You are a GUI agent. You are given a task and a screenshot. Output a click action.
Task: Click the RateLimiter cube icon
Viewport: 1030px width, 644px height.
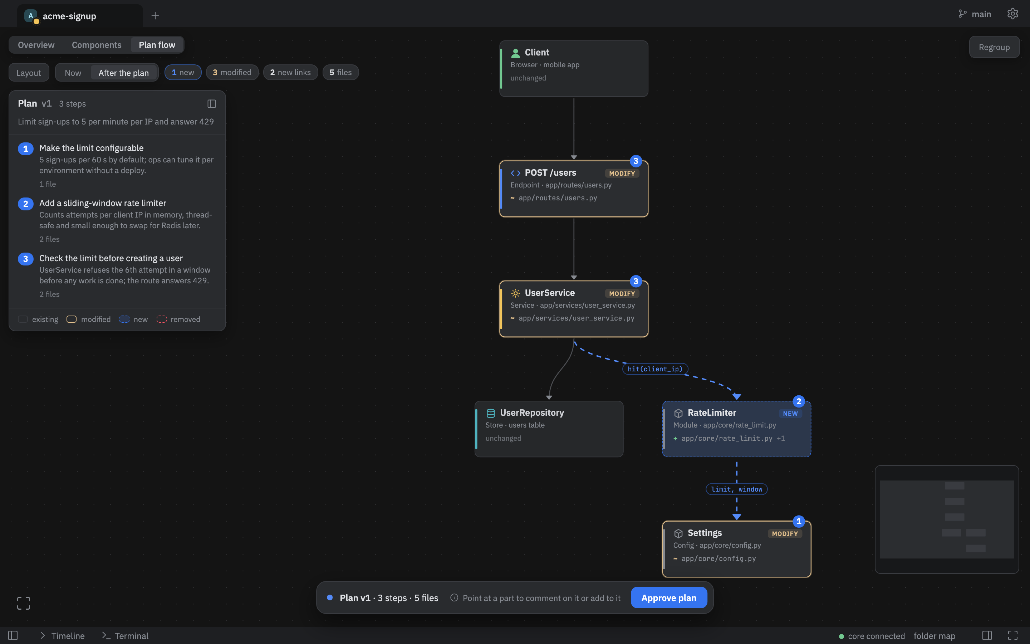point(678,413)
